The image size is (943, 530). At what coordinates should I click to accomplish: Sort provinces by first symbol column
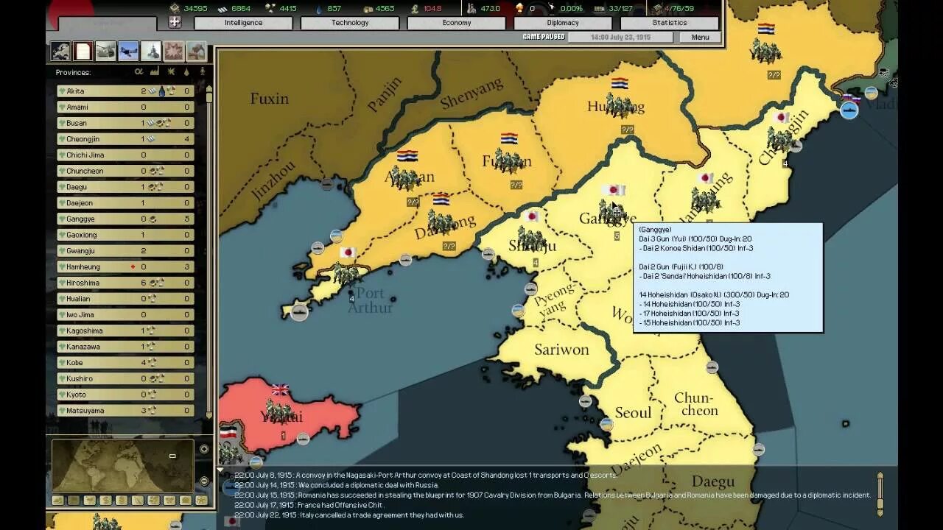click(139, 72)
